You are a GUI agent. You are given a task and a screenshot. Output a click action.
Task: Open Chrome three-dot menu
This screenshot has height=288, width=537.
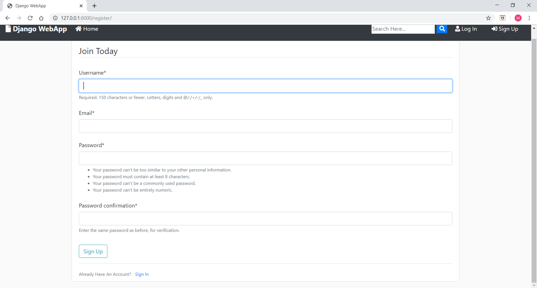point(529,18)
